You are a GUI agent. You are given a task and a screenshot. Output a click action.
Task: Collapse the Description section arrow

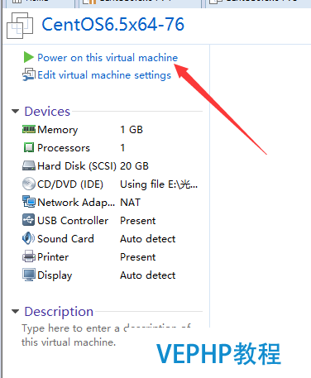(16, 312)
